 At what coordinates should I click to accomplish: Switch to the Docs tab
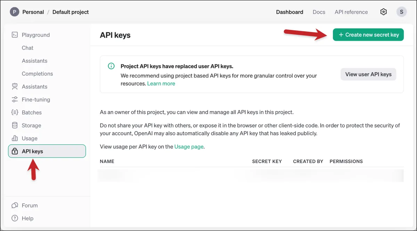coord(319,12)
